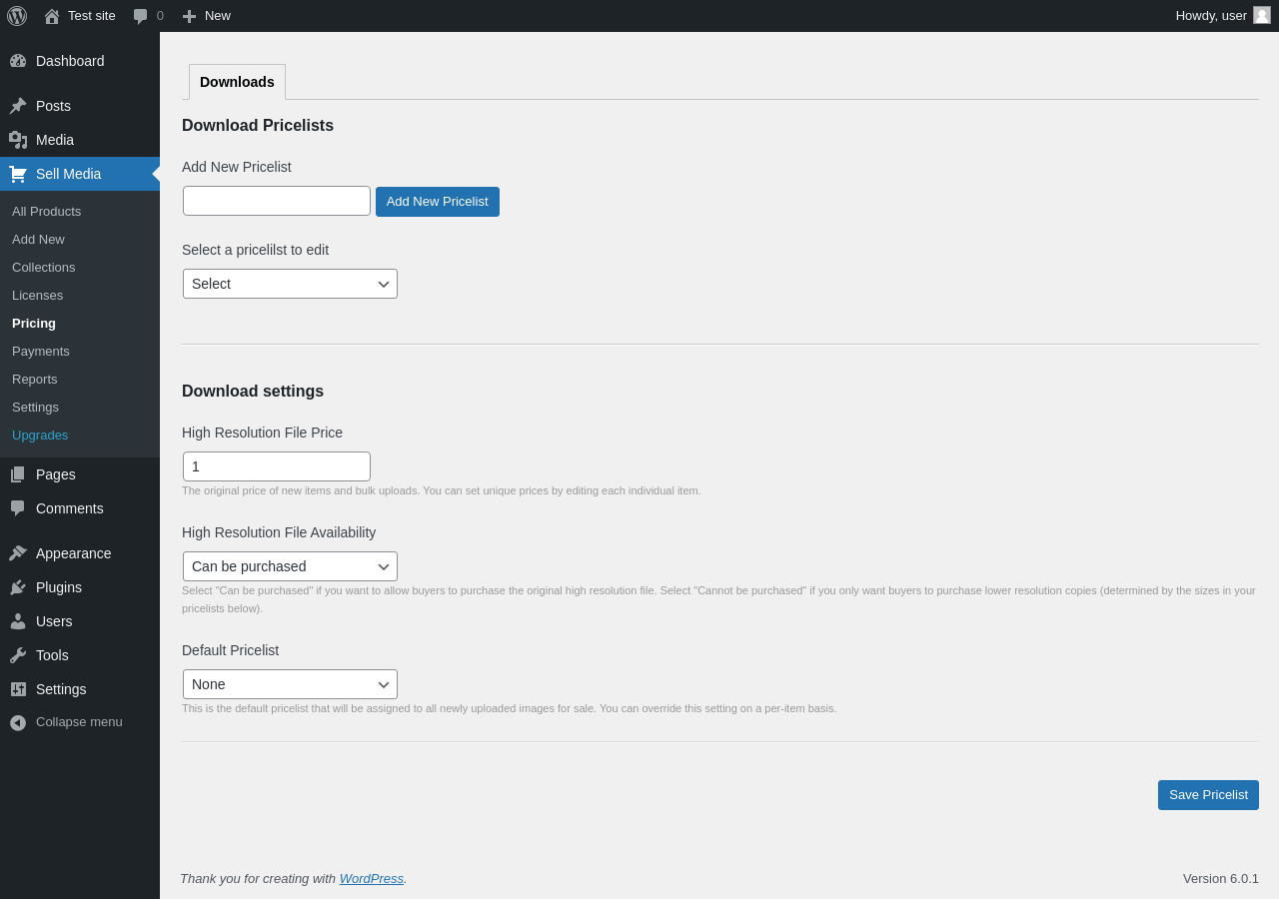This screenshot has height=899, width=1279.
Task: Click the Collapse menu label
Action: click(79, 722)
